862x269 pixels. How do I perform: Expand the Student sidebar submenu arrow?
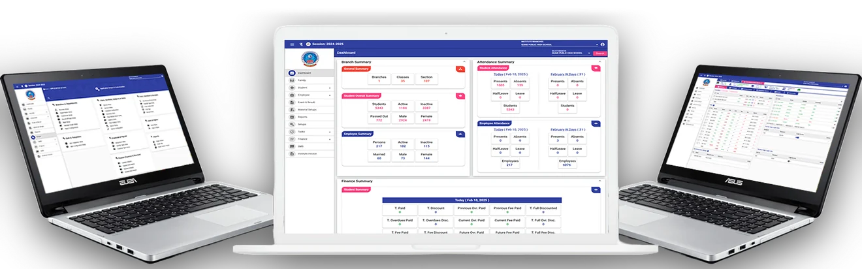coord(330,87)
